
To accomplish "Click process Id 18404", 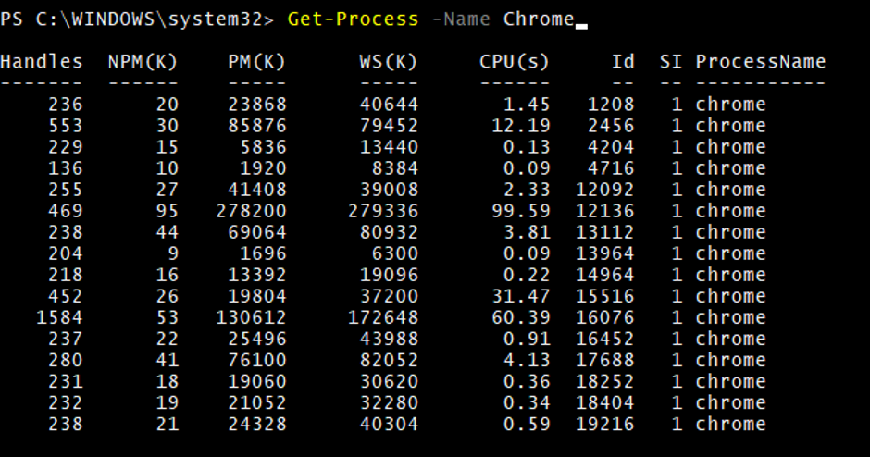I will (604, 403).
